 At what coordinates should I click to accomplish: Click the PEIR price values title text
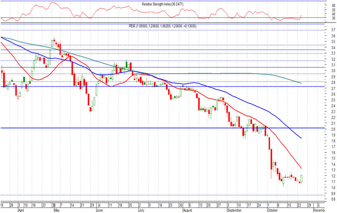coord(162,26)
